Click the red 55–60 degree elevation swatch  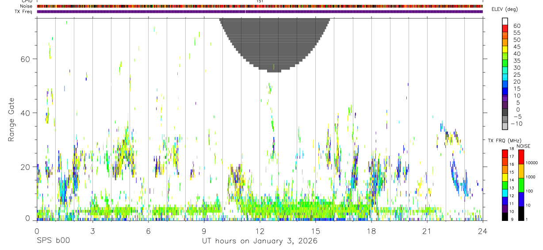tap(505, 28)
